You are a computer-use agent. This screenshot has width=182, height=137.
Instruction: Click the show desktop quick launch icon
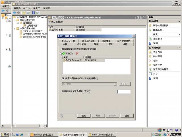17,135
